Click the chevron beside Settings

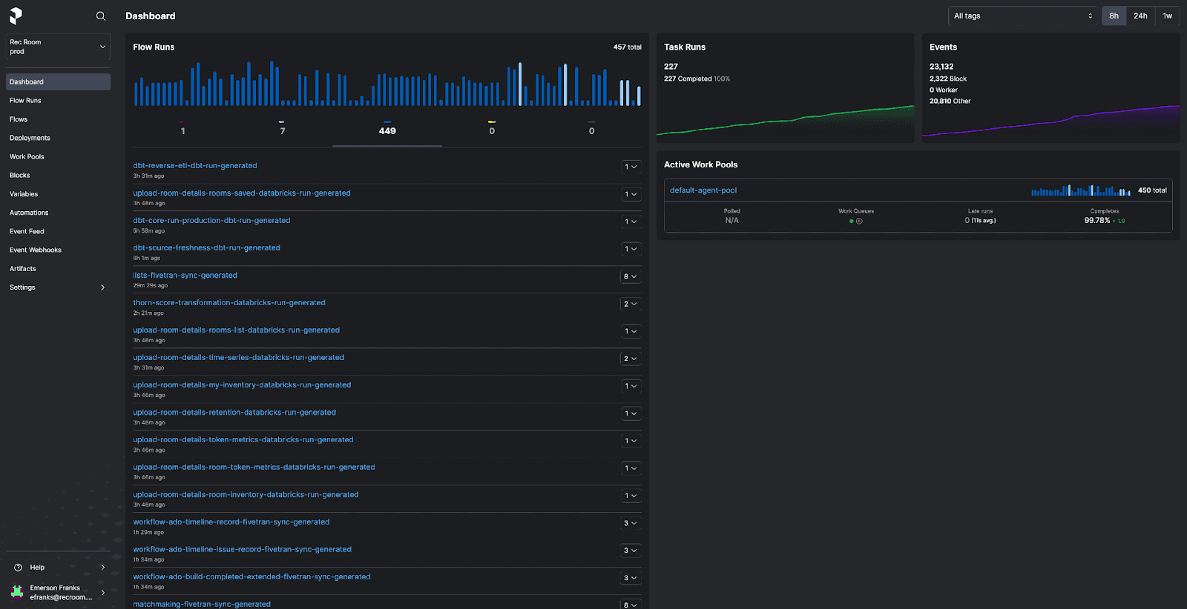pyautogui.click(x=102, y=287)
